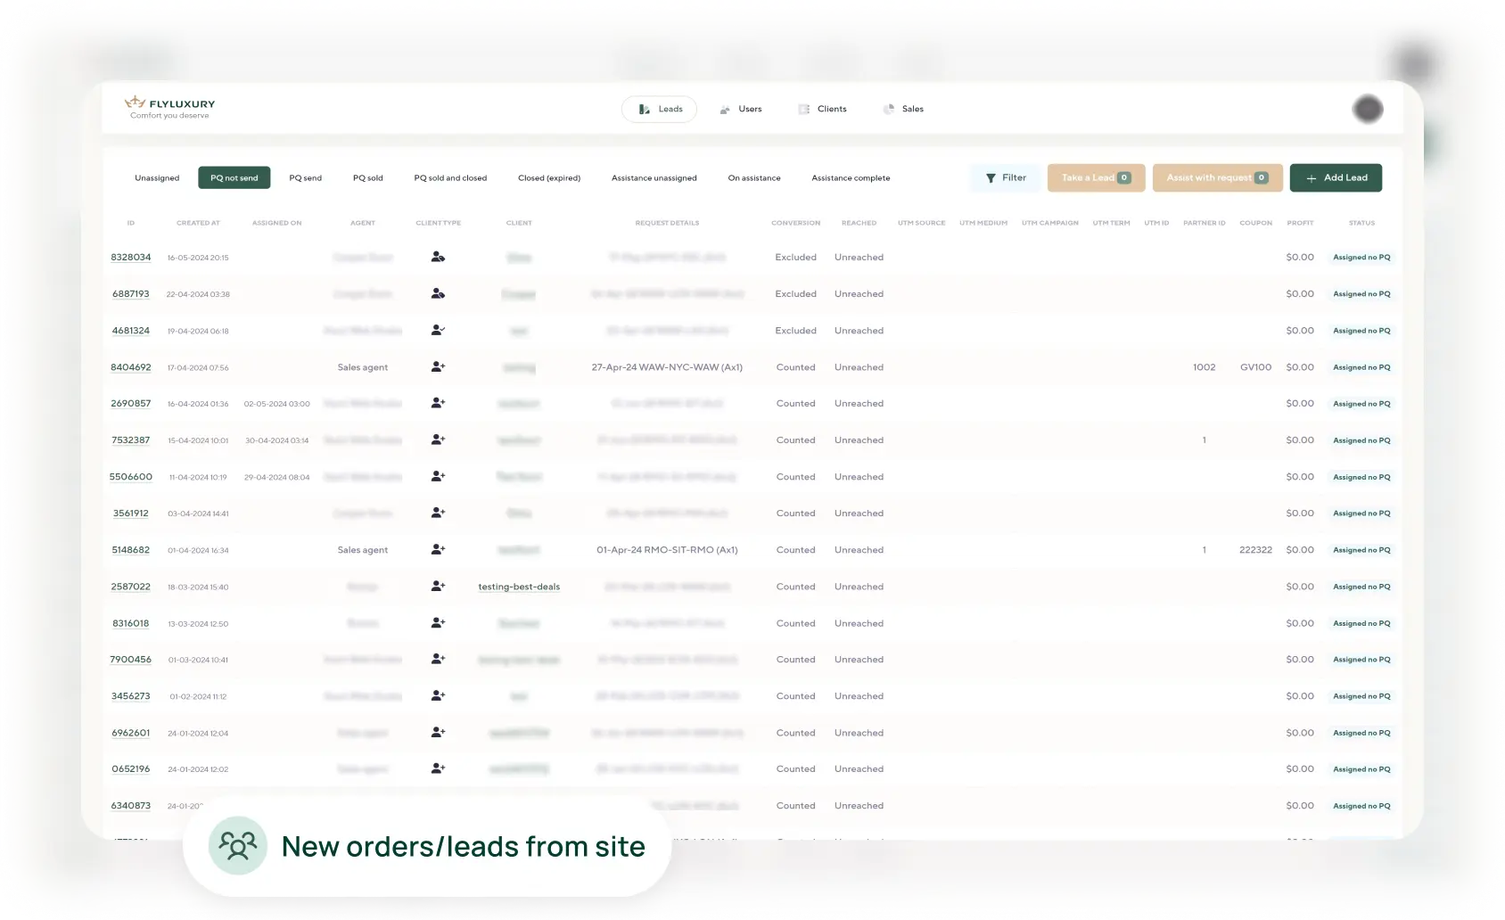The height and width of the screenshot is (920, 1505).
Task: Click client type icon for lead 5148682
Action: tap(438, 549)
